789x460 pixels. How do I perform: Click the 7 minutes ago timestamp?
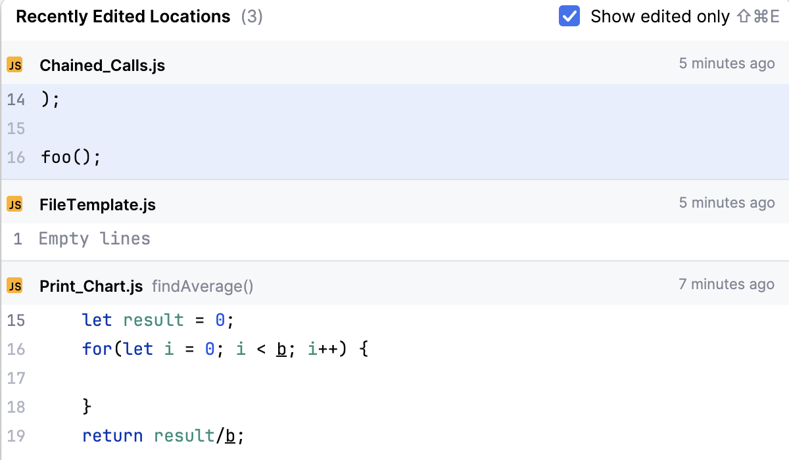727,285
